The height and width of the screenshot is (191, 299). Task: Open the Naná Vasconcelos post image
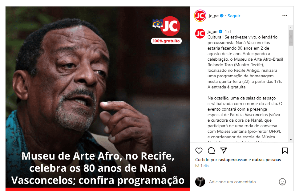click(x=98, y=99)
